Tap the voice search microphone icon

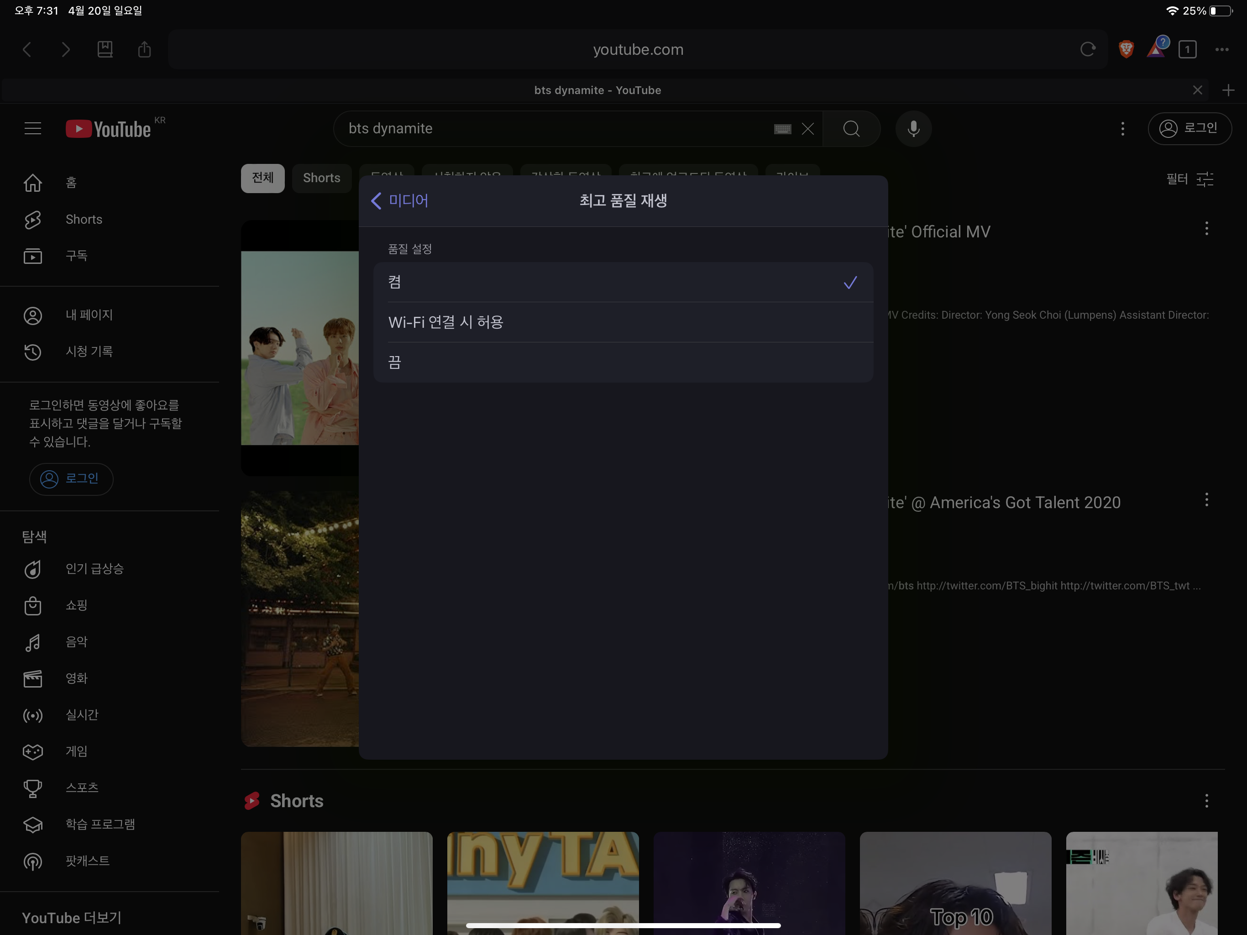coord(913,129)
